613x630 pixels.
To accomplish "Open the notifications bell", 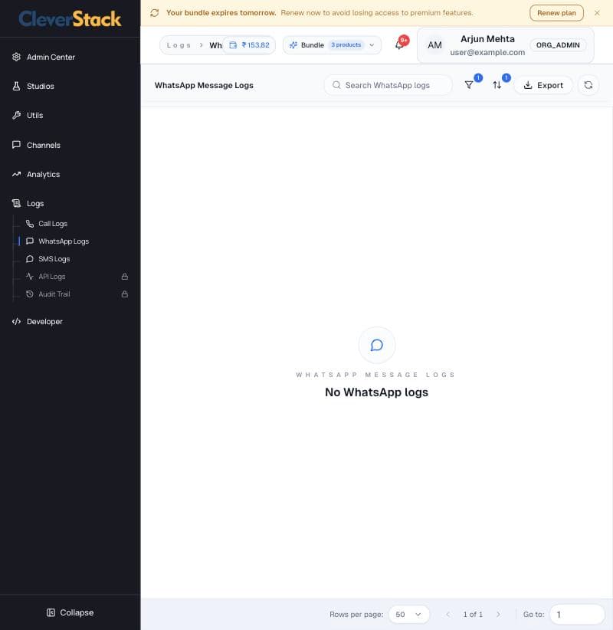I will (399, 44).
